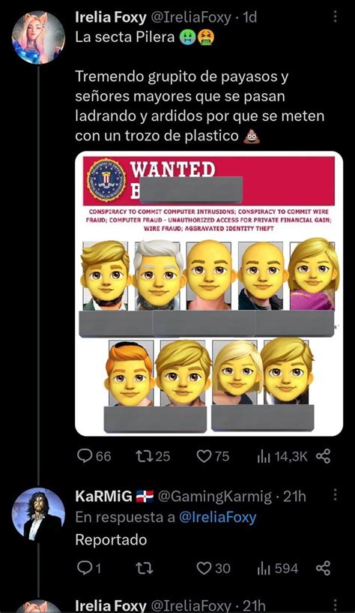Expand the WANTED poster image attachment

[209, 293]
